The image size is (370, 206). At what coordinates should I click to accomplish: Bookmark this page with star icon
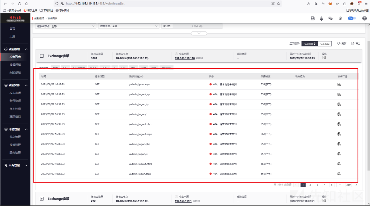click(279, 4)
